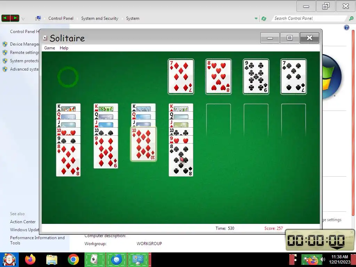Go forward in Control Panel window

(15, 18)
